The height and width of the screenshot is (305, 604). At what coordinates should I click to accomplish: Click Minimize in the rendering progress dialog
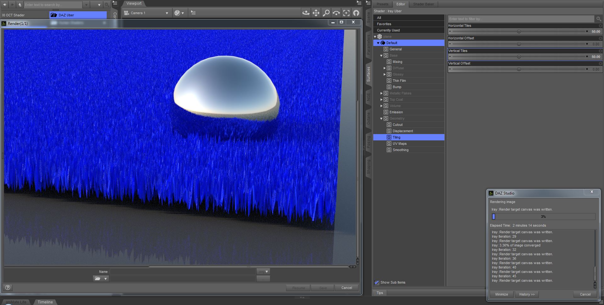click(501, 294)
